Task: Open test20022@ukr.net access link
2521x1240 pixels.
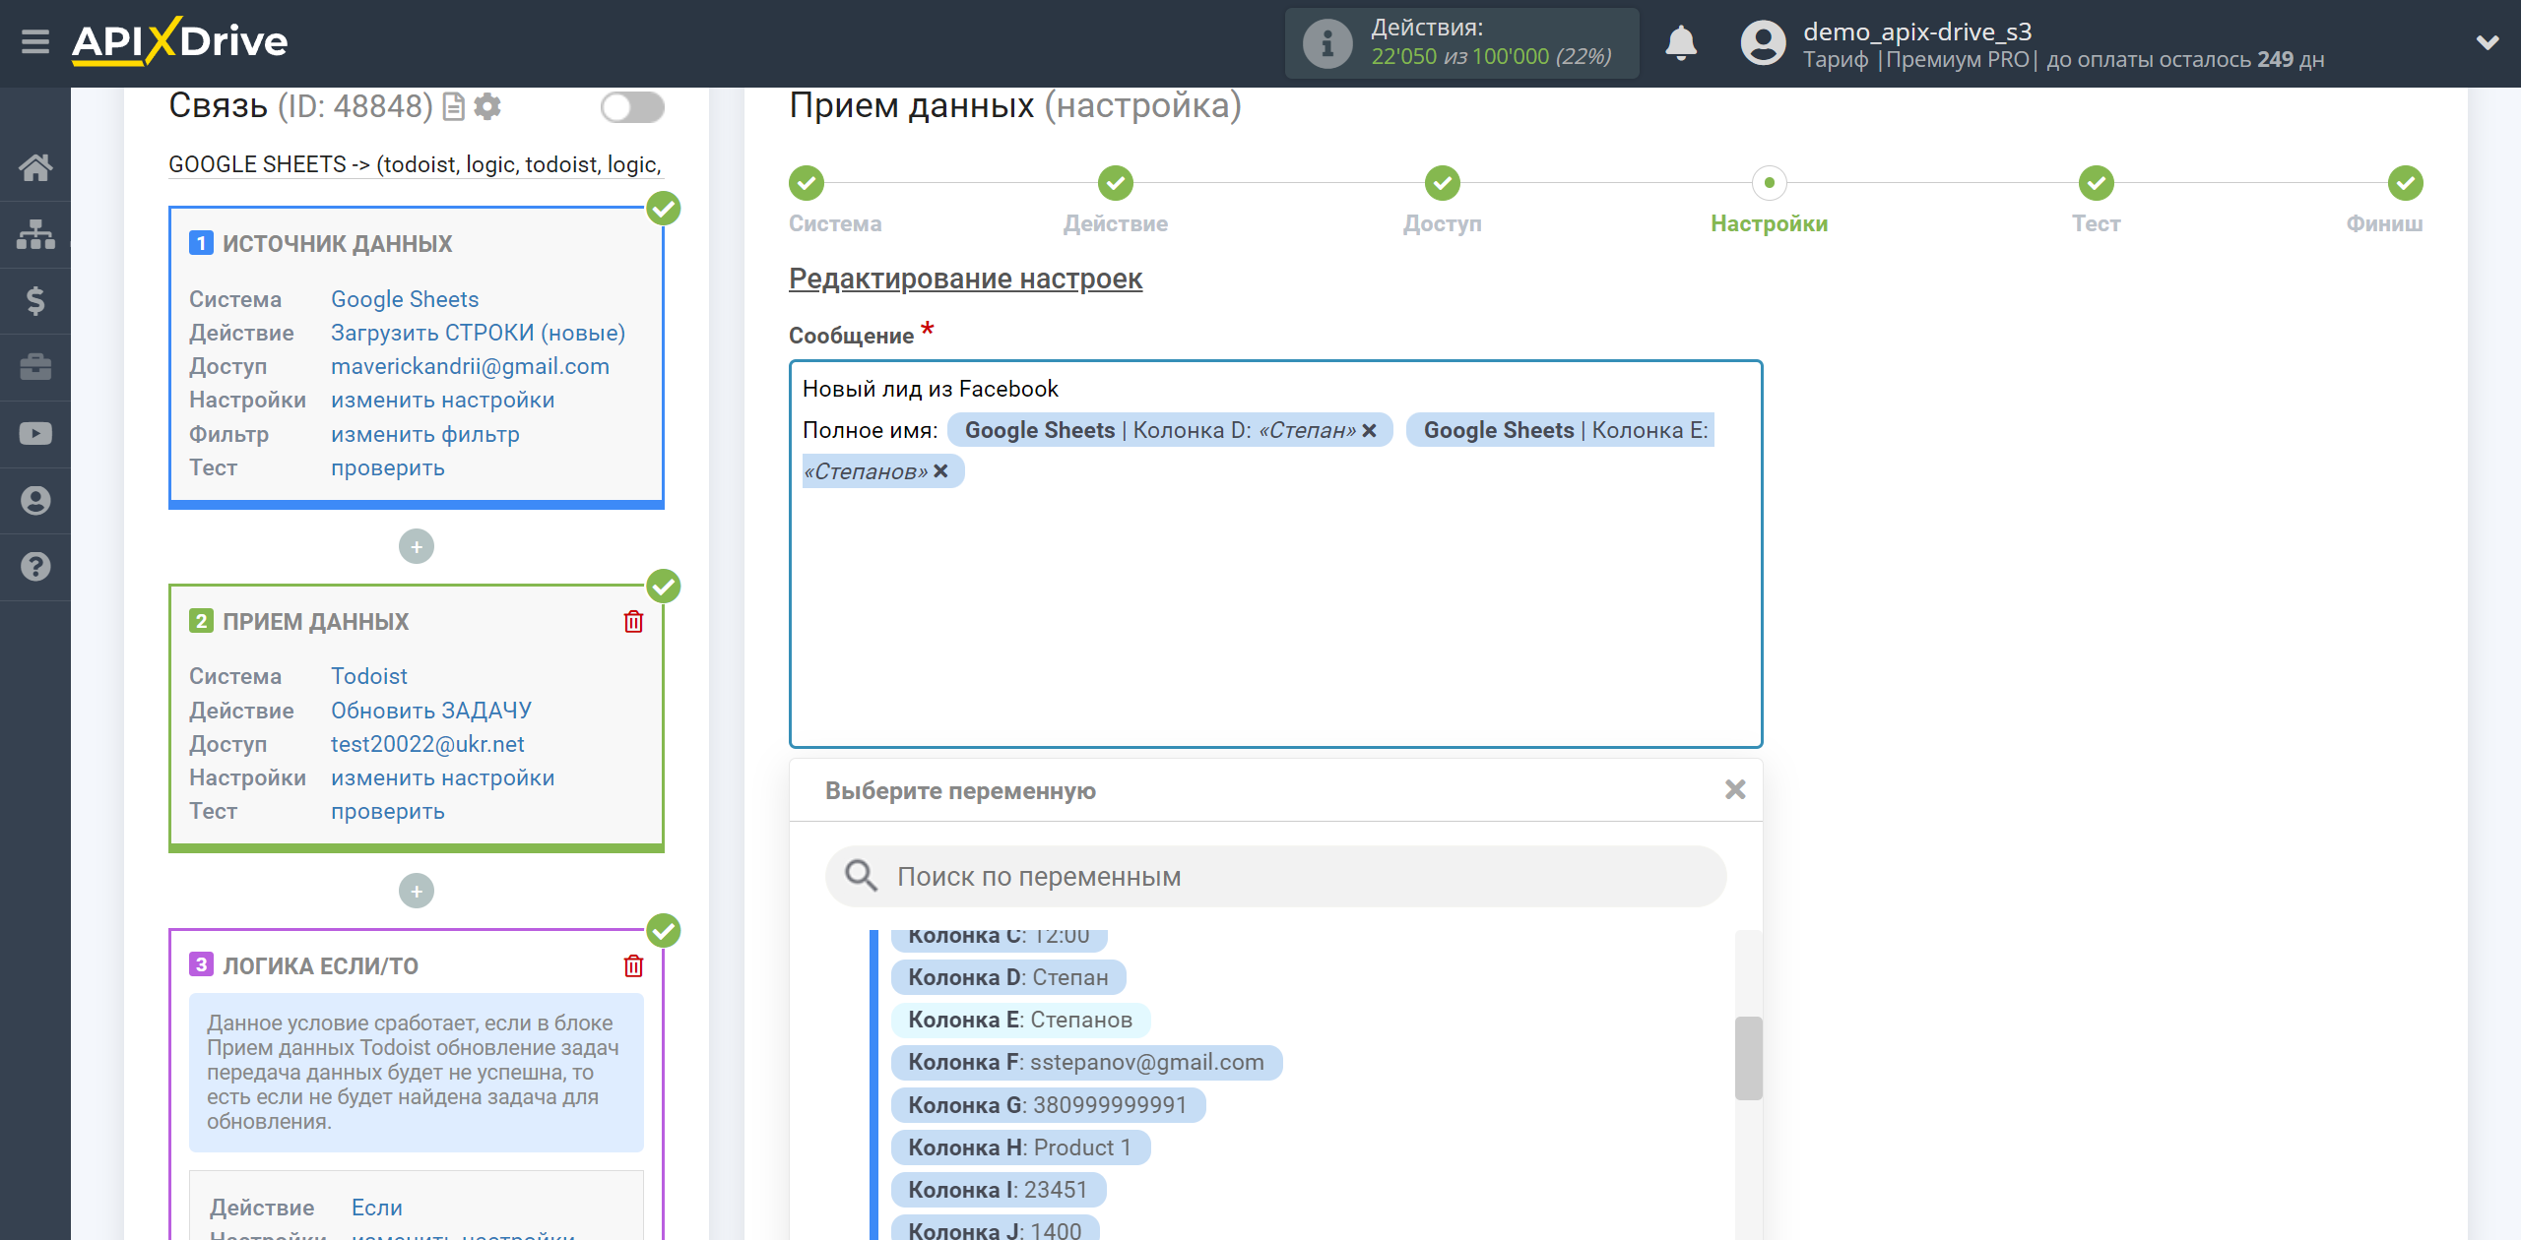Action: (x=427, y=744)
